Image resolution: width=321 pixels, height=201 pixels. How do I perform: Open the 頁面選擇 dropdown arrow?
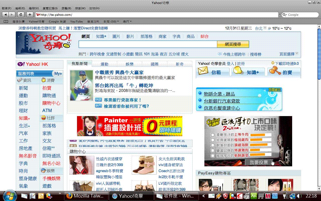click(x=297, y=54)
